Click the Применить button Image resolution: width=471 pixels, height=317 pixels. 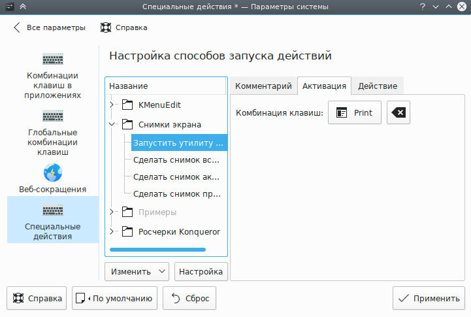point(429,299)
